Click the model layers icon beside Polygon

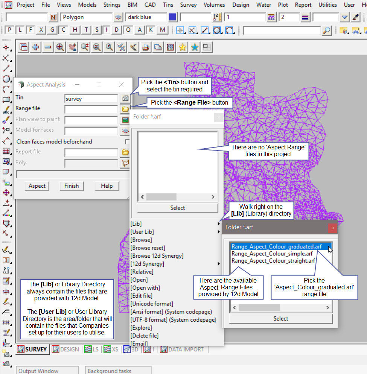coord(118,17)
